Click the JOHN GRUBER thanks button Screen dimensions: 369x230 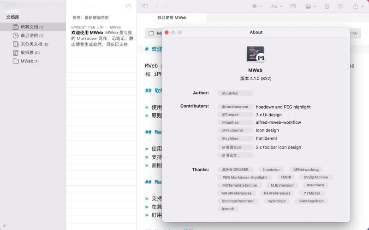tap(235, 169)
